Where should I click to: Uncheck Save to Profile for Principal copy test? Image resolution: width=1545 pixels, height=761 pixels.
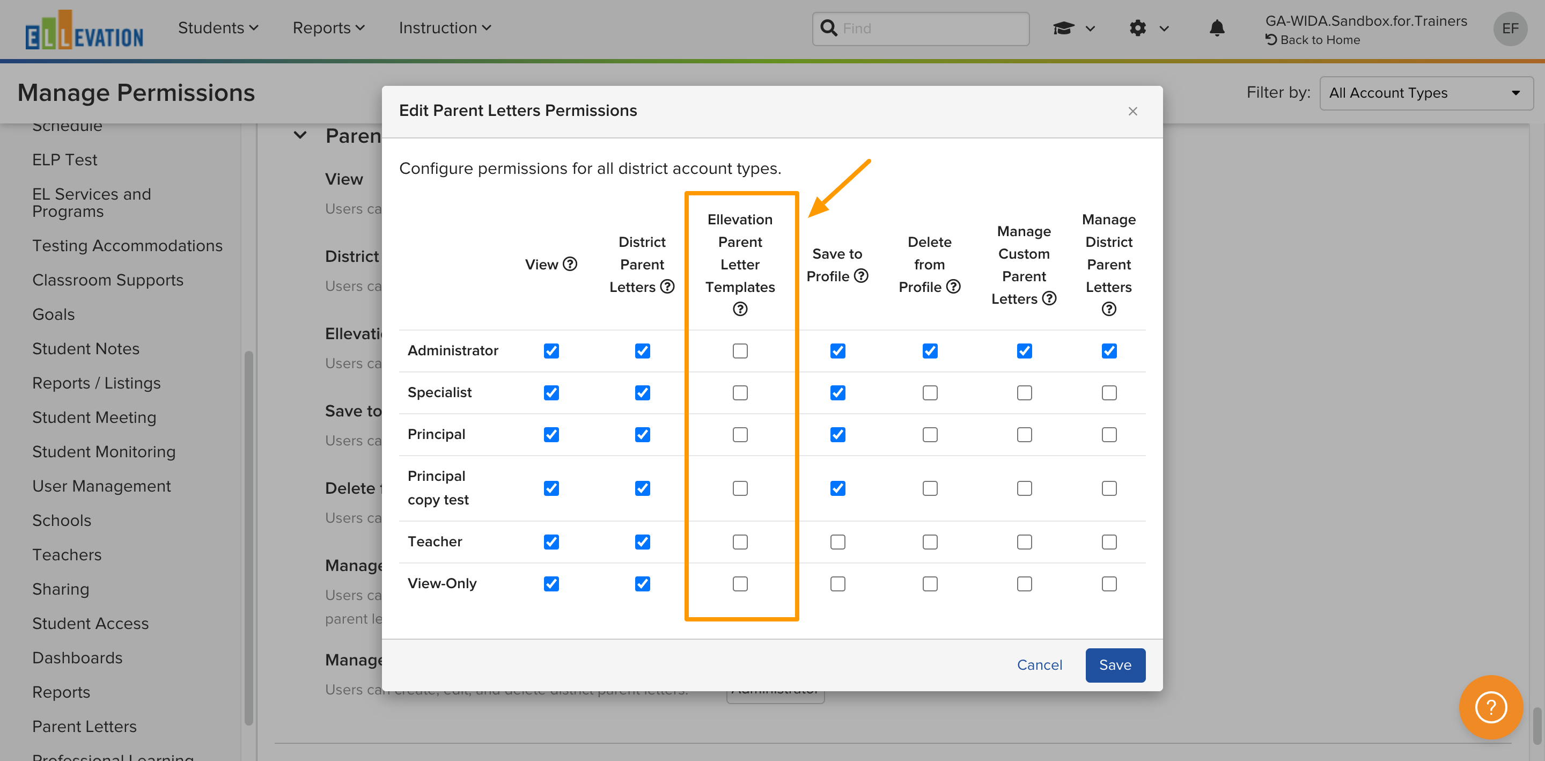click(x=838, y=488)
